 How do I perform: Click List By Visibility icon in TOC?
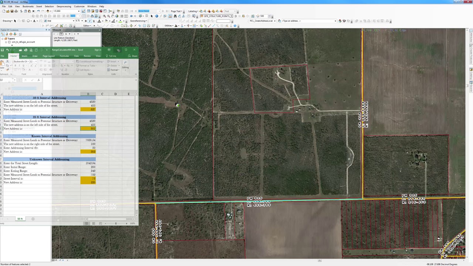[x=11, y=34]
